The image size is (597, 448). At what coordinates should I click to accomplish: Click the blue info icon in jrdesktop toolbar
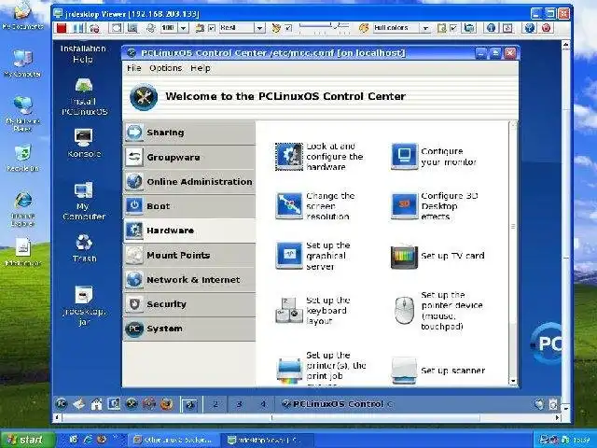(x=492, y=28)
